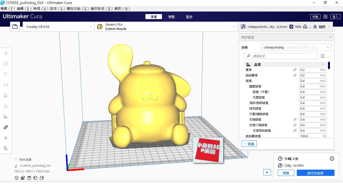This screenshot has width=343, height=193.
Task: Select the Mirror tool in left toolbar
Action: pyautogui.click(x=6, y=85)
